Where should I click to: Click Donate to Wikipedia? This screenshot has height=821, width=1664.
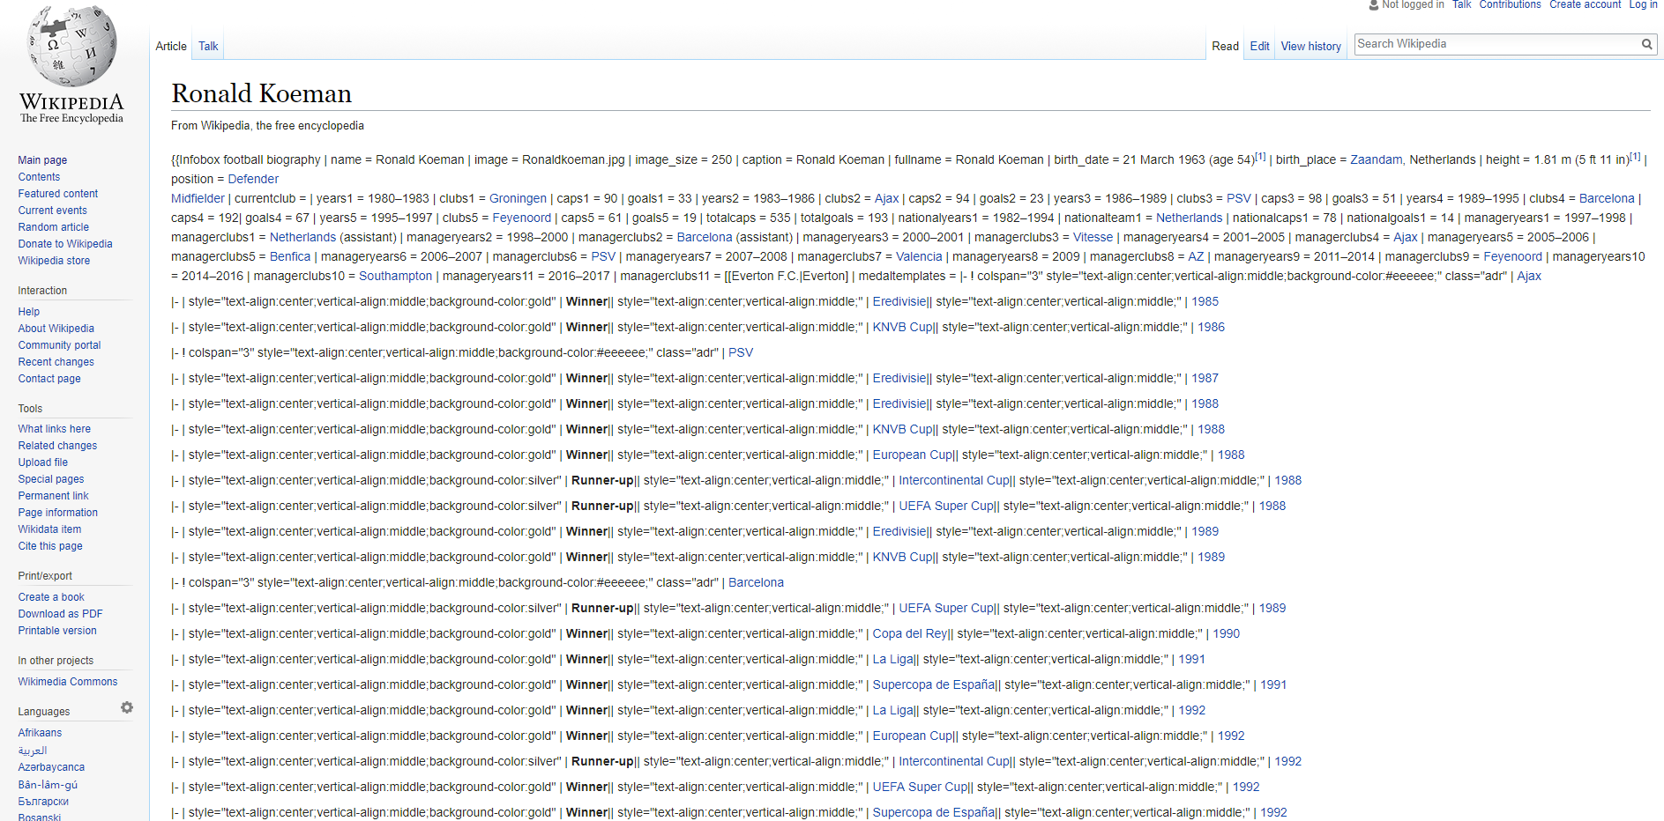65,244
